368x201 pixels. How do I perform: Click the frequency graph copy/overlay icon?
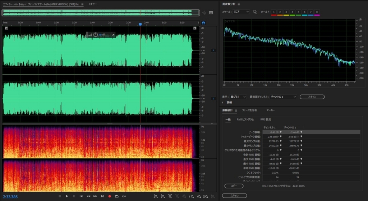(255, 12)
